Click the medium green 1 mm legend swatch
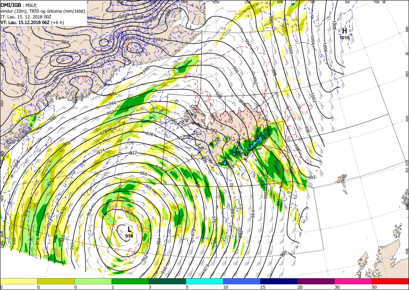The image size is (409, 290). tap(130, 281)
